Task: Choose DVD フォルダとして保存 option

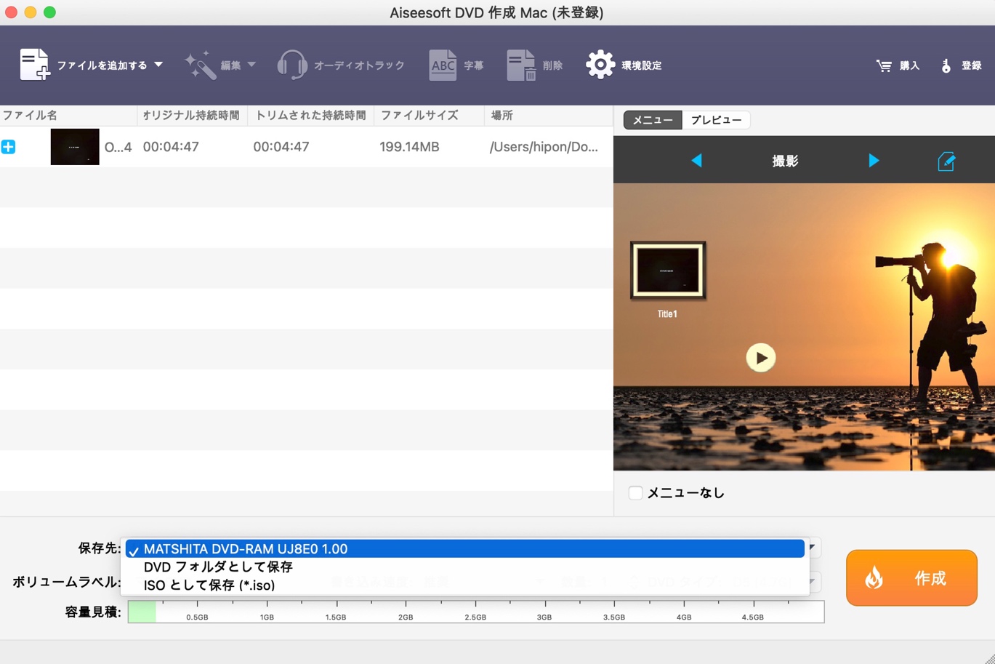Action: [x=465, y=567]
